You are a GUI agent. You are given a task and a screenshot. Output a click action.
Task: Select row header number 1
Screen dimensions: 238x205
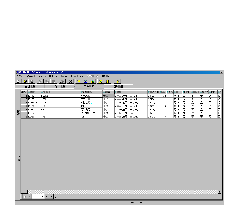[24, 96]
